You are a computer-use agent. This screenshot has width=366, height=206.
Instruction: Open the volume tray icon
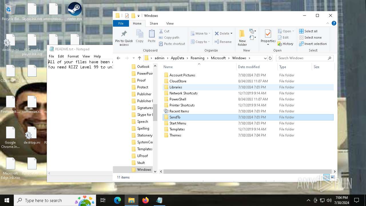tap(329, 200)
